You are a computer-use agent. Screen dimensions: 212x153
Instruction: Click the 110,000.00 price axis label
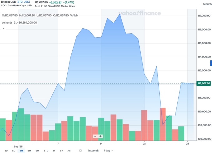tap(204, 112)
